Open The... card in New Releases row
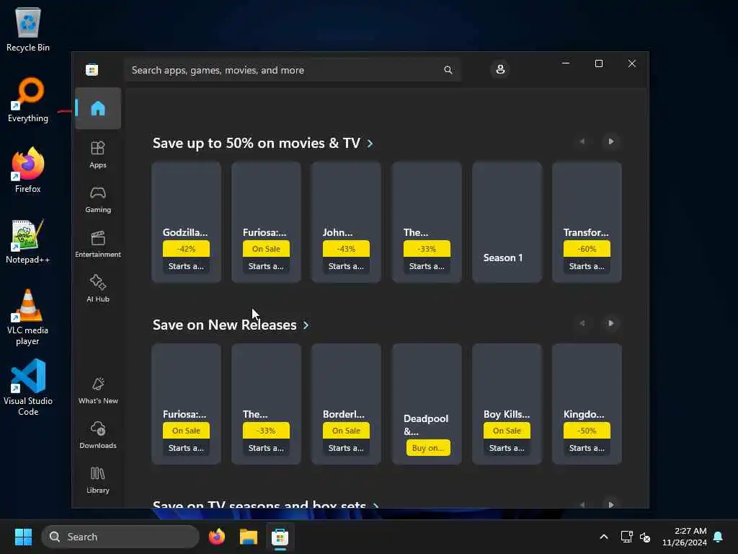 [267, 404]
